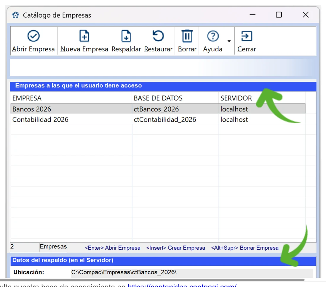Click the Nueva Empresa document-plus icon
Image resolution: width=326 pixels, height=287 pixels.
(84, 36)
